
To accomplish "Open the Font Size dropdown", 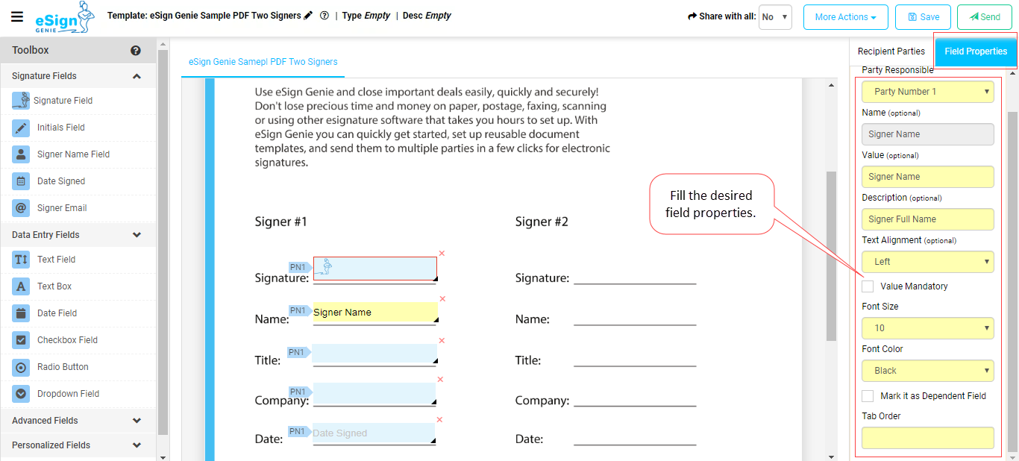I will click(927, 328).
